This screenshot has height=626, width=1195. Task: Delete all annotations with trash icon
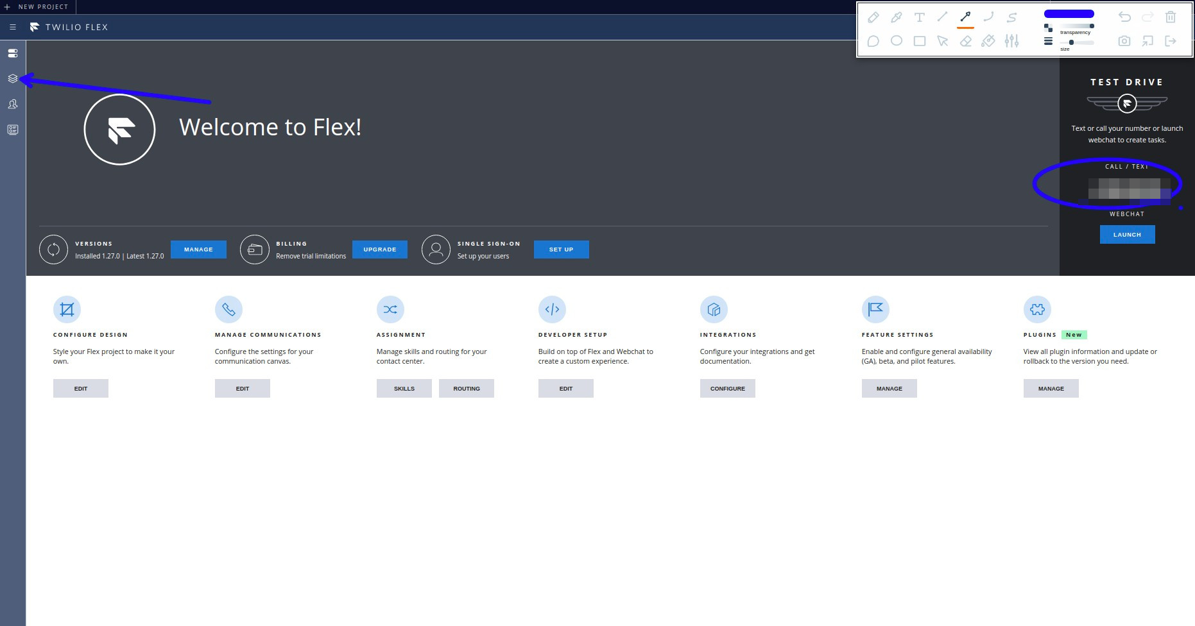click(1171, 17)
